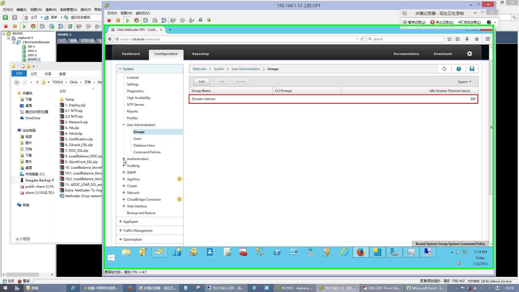The width and height of the screenshot is (519, 292).
Task: Open Microsoft Excel in host taskbar
Action: 425,288
